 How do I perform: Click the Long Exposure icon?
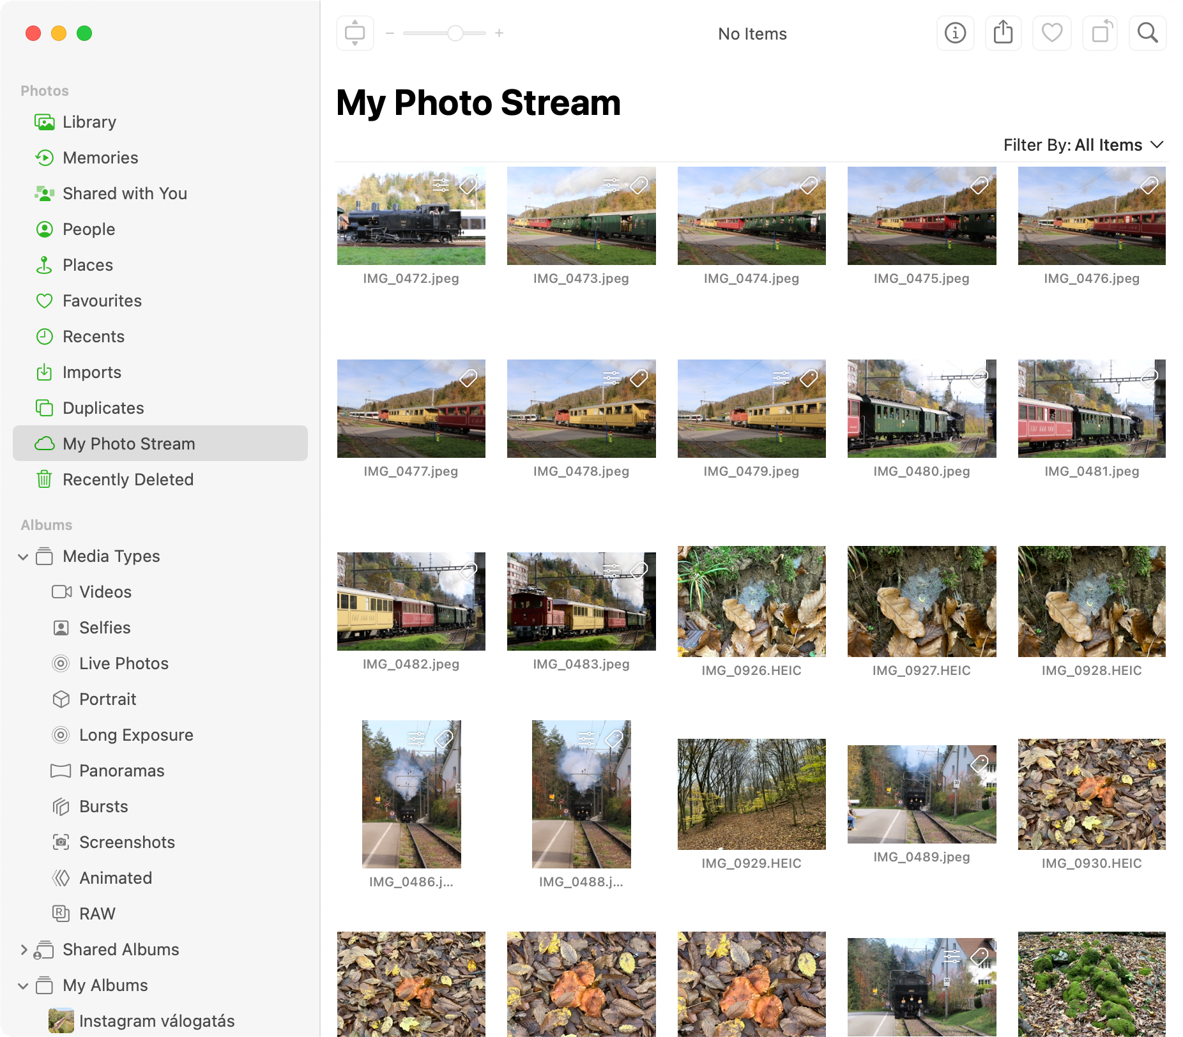(x=61, y=735)
